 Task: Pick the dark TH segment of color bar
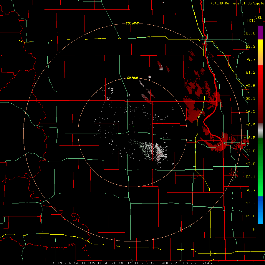(260, 229)
